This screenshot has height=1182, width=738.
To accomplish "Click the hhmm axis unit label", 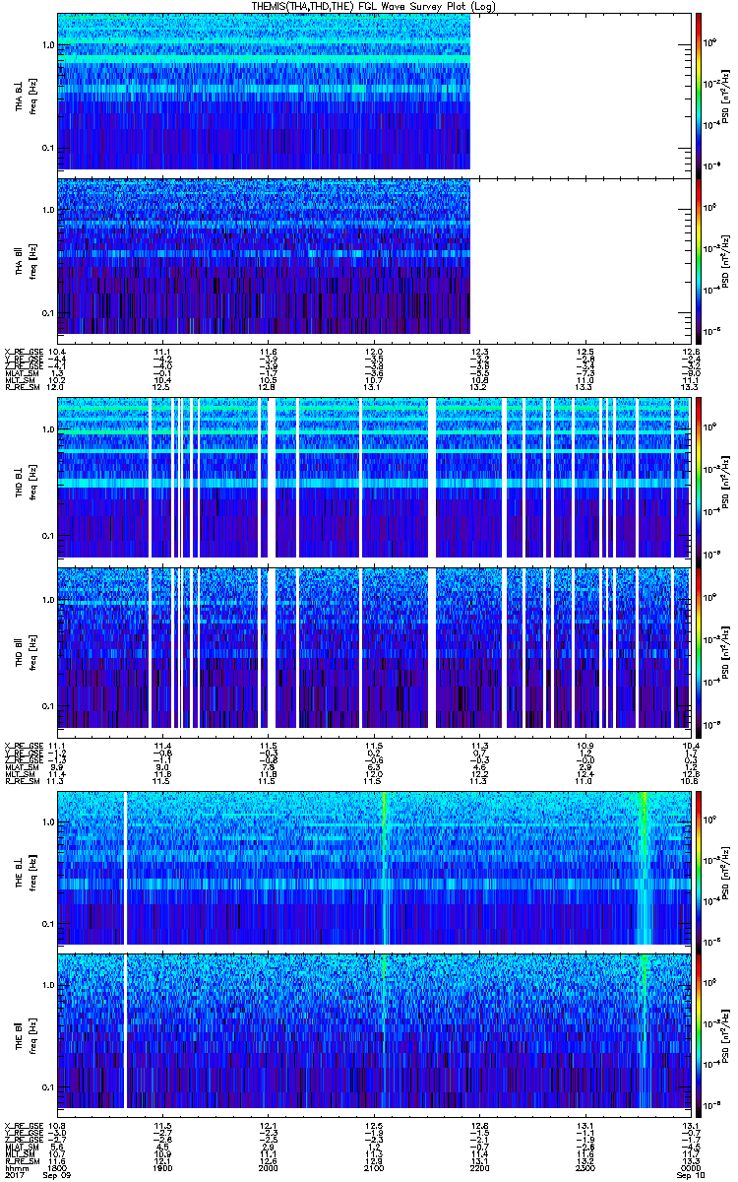I will (14, 1167).
